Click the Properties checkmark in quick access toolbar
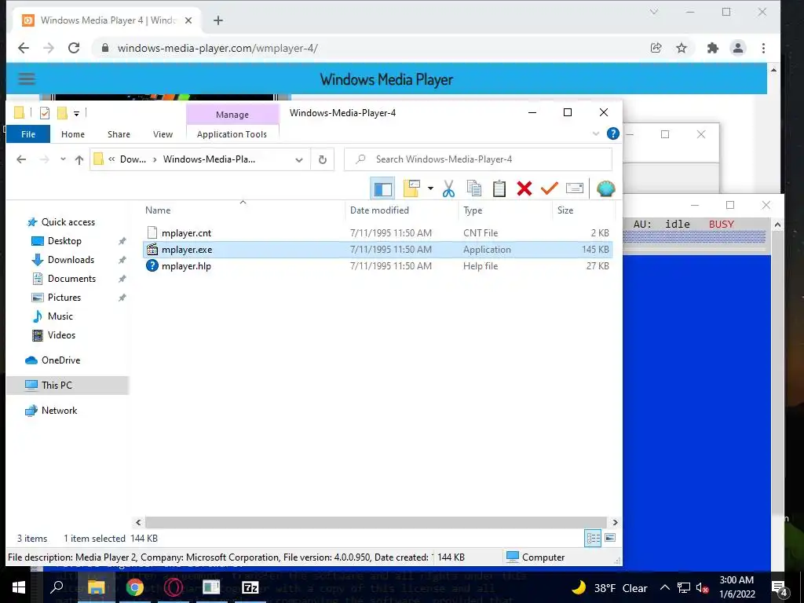The width and height of the screenshot is (804, 603). (45, 112)
